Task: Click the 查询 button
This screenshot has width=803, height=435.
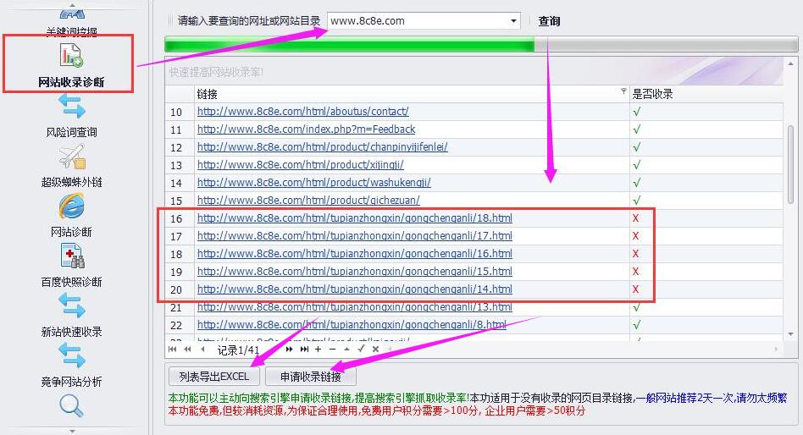Action: [x=549, y=21]
